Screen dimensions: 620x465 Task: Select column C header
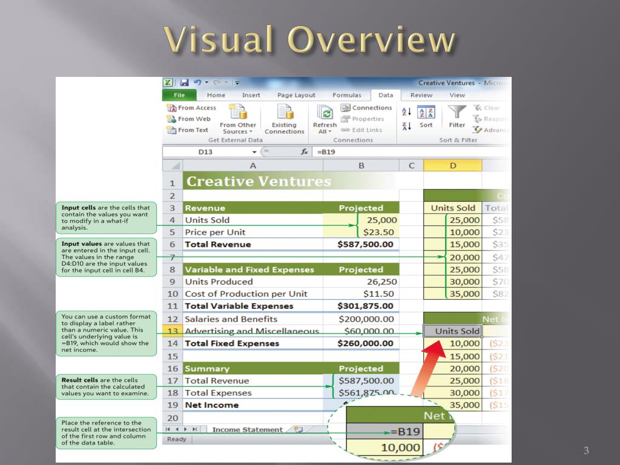pyautogui.click(x=411, y=165)
